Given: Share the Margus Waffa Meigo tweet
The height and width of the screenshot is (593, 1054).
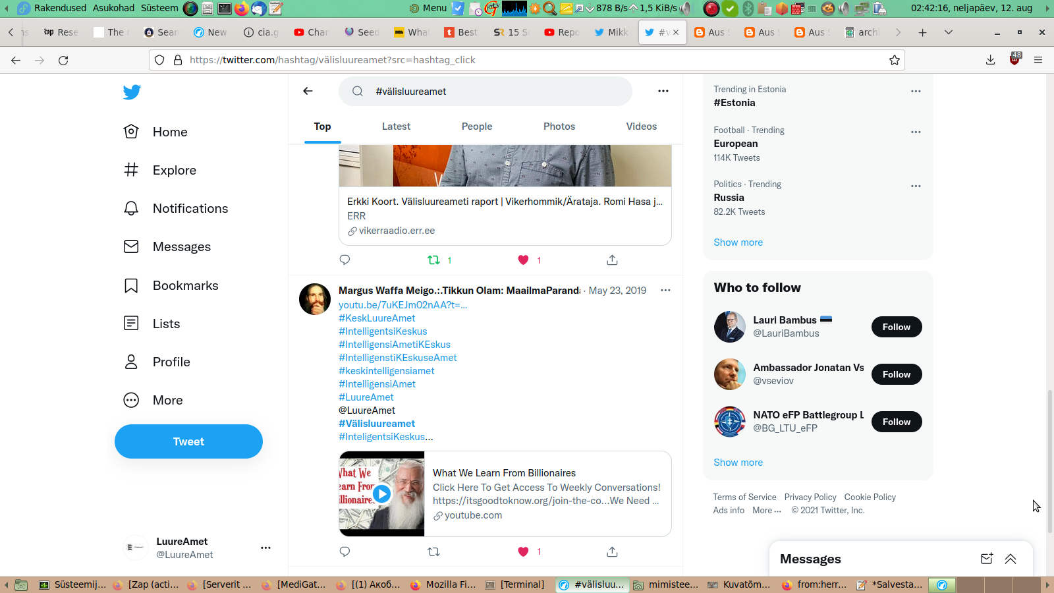Looking at the screenshot, I should [x=612, y=551].
